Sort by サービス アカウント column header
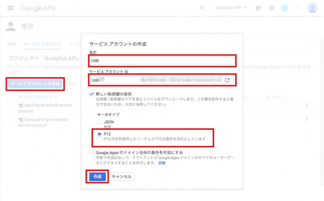 click(x=38, y=97)
